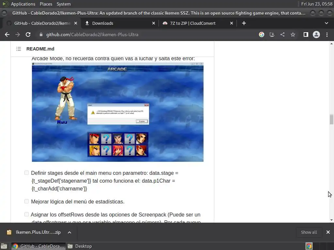Click the show desktop icon in taskbar

(x=4, y=246)
